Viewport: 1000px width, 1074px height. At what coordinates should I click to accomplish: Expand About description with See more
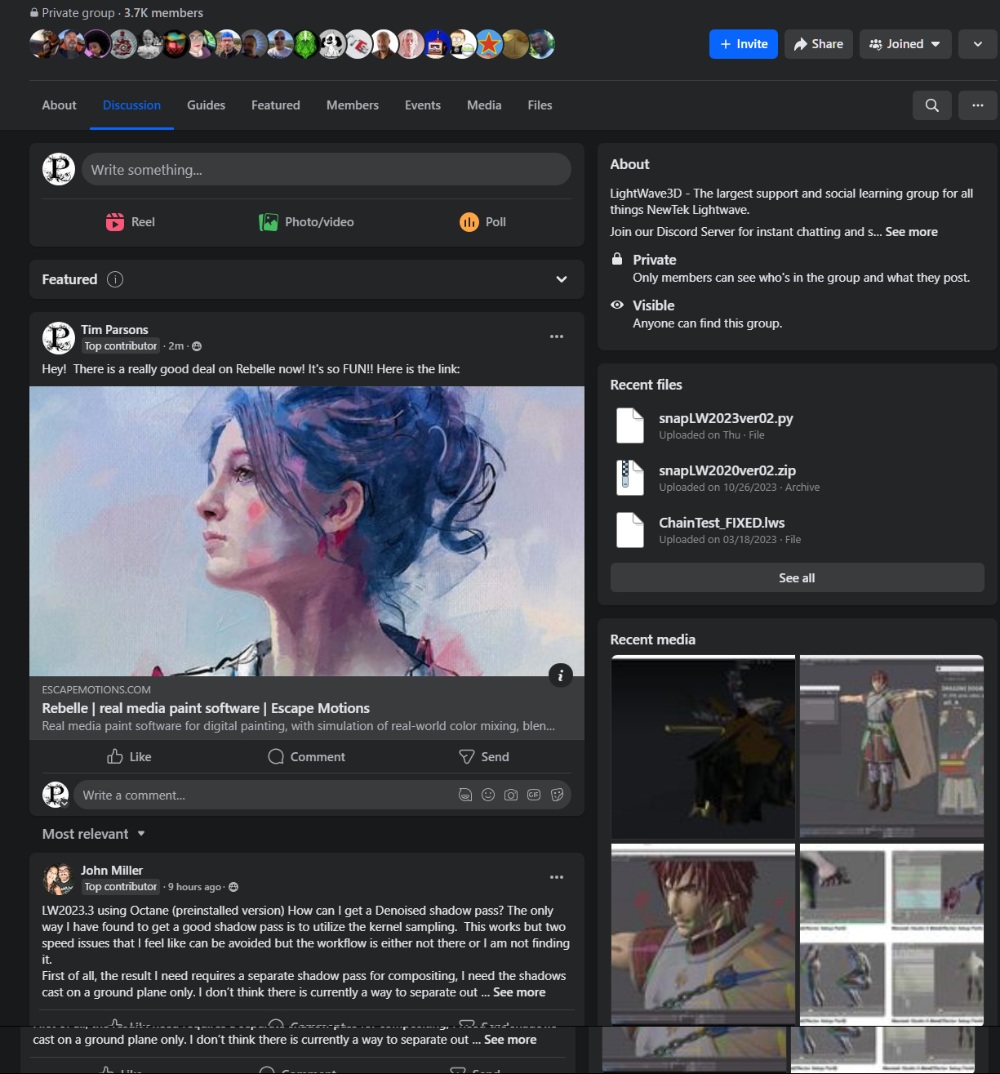(912, 232)
